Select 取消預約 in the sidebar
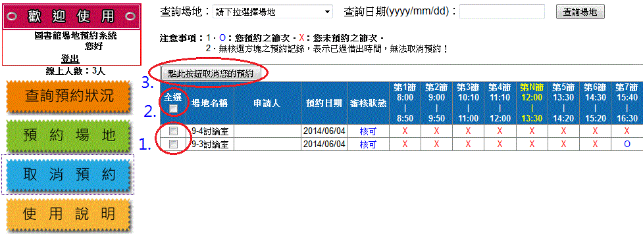This screenshot has height=237, width=643. click(69, 175)
